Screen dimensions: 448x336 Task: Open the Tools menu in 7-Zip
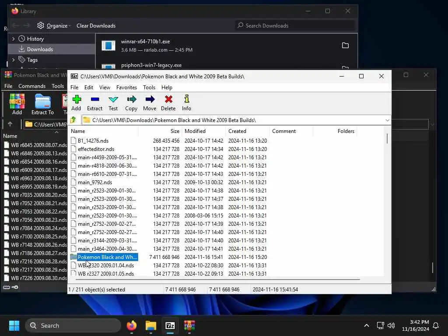(x=149, y=87)
